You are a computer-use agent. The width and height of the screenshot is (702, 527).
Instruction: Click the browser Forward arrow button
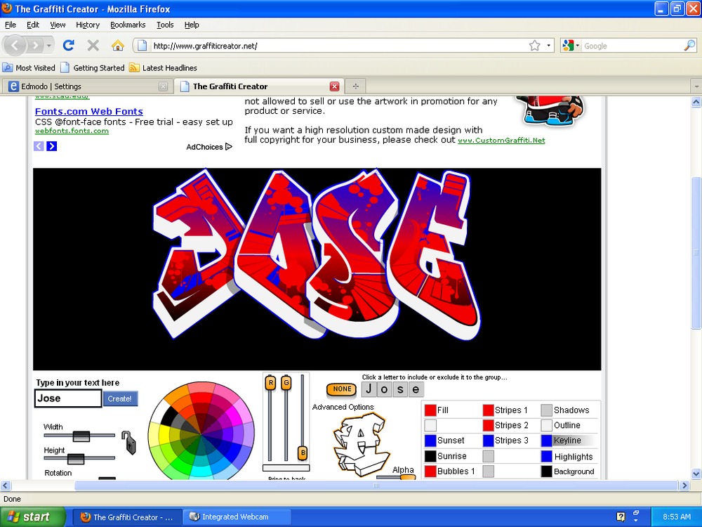pyautogui.click(x=35, y=45)
